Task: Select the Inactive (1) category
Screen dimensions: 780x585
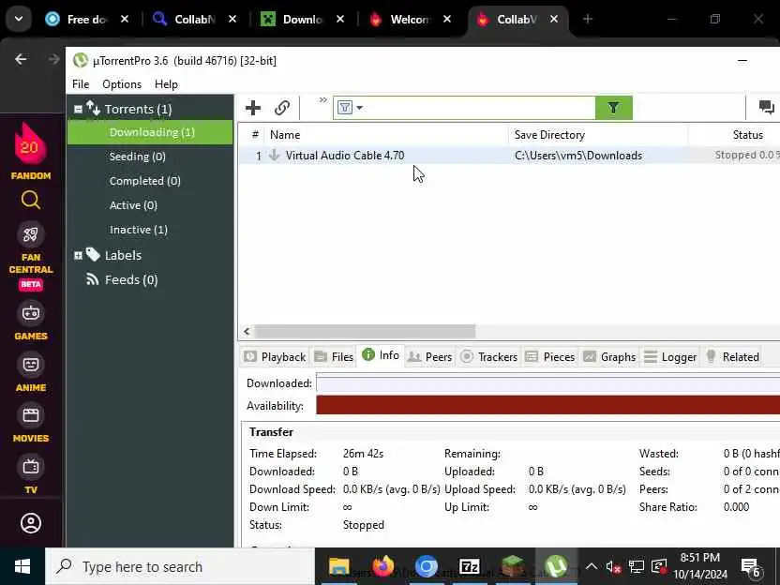Action: (139, 230)
